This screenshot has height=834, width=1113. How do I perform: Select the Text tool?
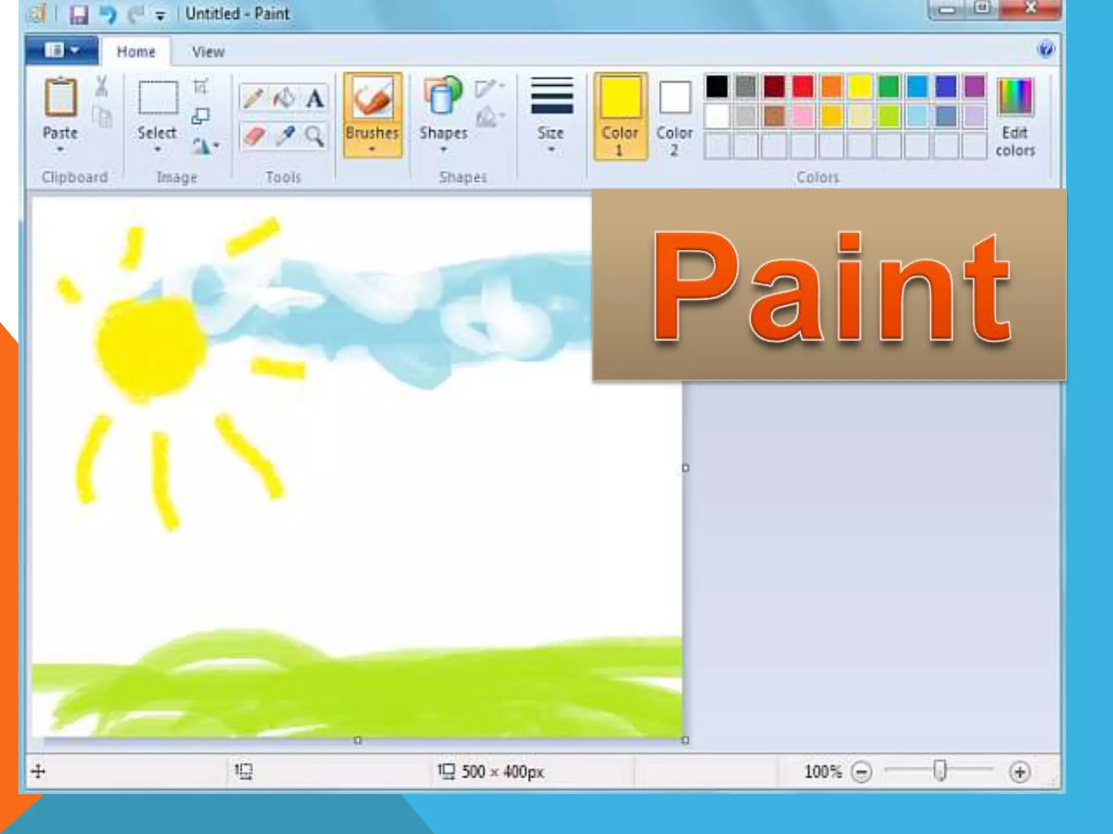coord(315,99)
